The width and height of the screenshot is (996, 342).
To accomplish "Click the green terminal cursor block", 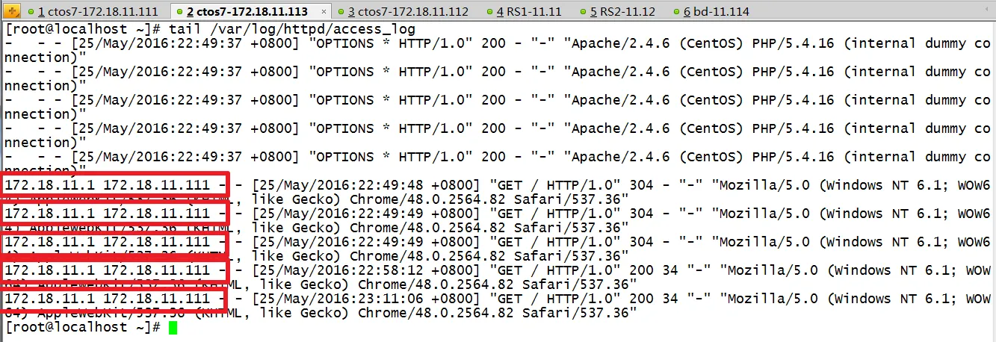I will coord(173,328).
